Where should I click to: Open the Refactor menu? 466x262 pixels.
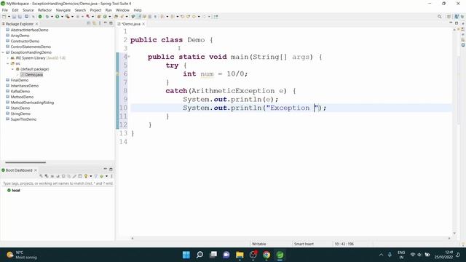[44, 10]
